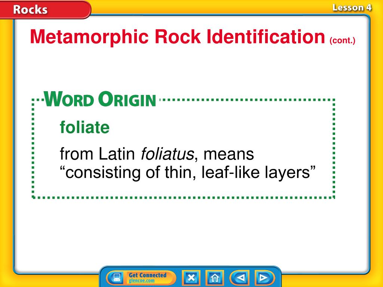Image resolution: width=383 pixels, height=287 pixels.
Task: Click the (cont.) text in title
Action: tap(342, 40)
